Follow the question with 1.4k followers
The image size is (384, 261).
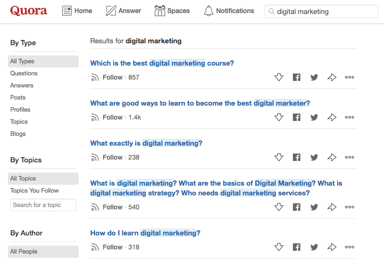107,117
